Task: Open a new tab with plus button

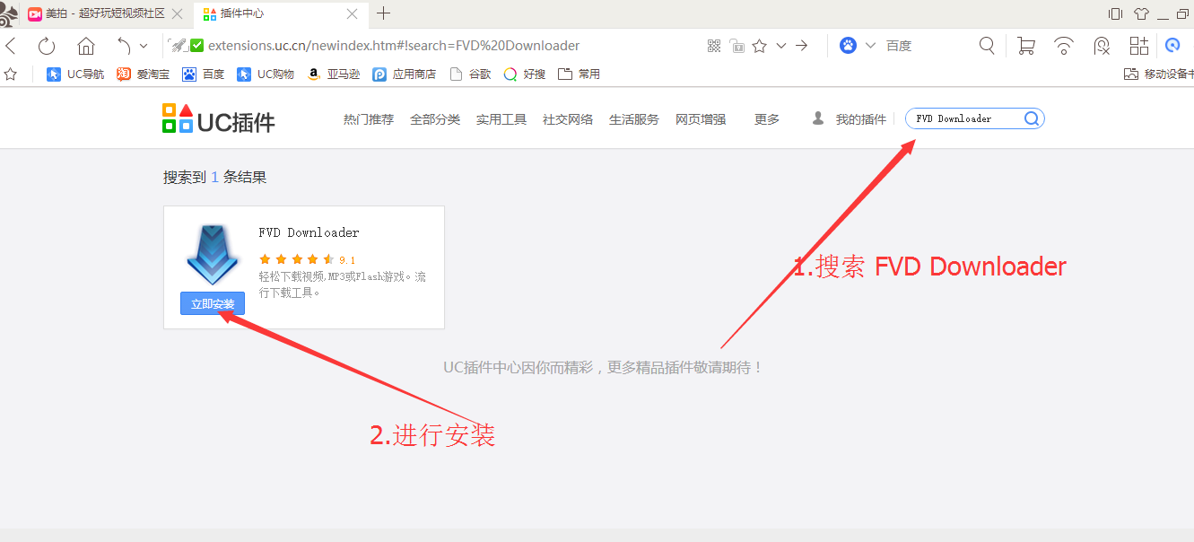Action: pos(384,13)
